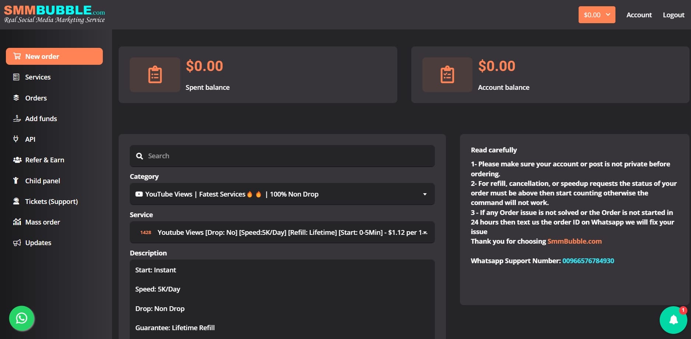Screen dimensions: 691x339
Task: Click the SMMBubble.com logo
Action: click(55, 14)
